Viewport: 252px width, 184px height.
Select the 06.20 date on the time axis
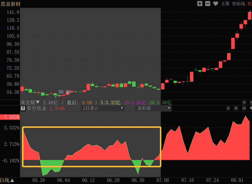113,180
